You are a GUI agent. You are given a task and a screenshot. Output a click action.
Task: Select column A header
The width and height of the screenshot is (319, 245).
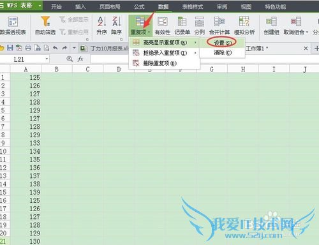point(26,70)
